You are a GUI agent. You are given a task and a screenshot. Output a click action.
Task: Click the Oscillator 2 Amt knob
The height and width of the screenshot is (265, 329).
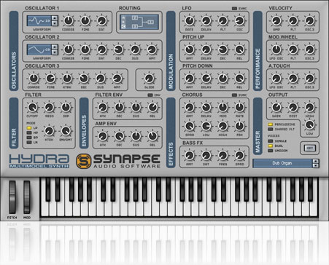(152, 50)
